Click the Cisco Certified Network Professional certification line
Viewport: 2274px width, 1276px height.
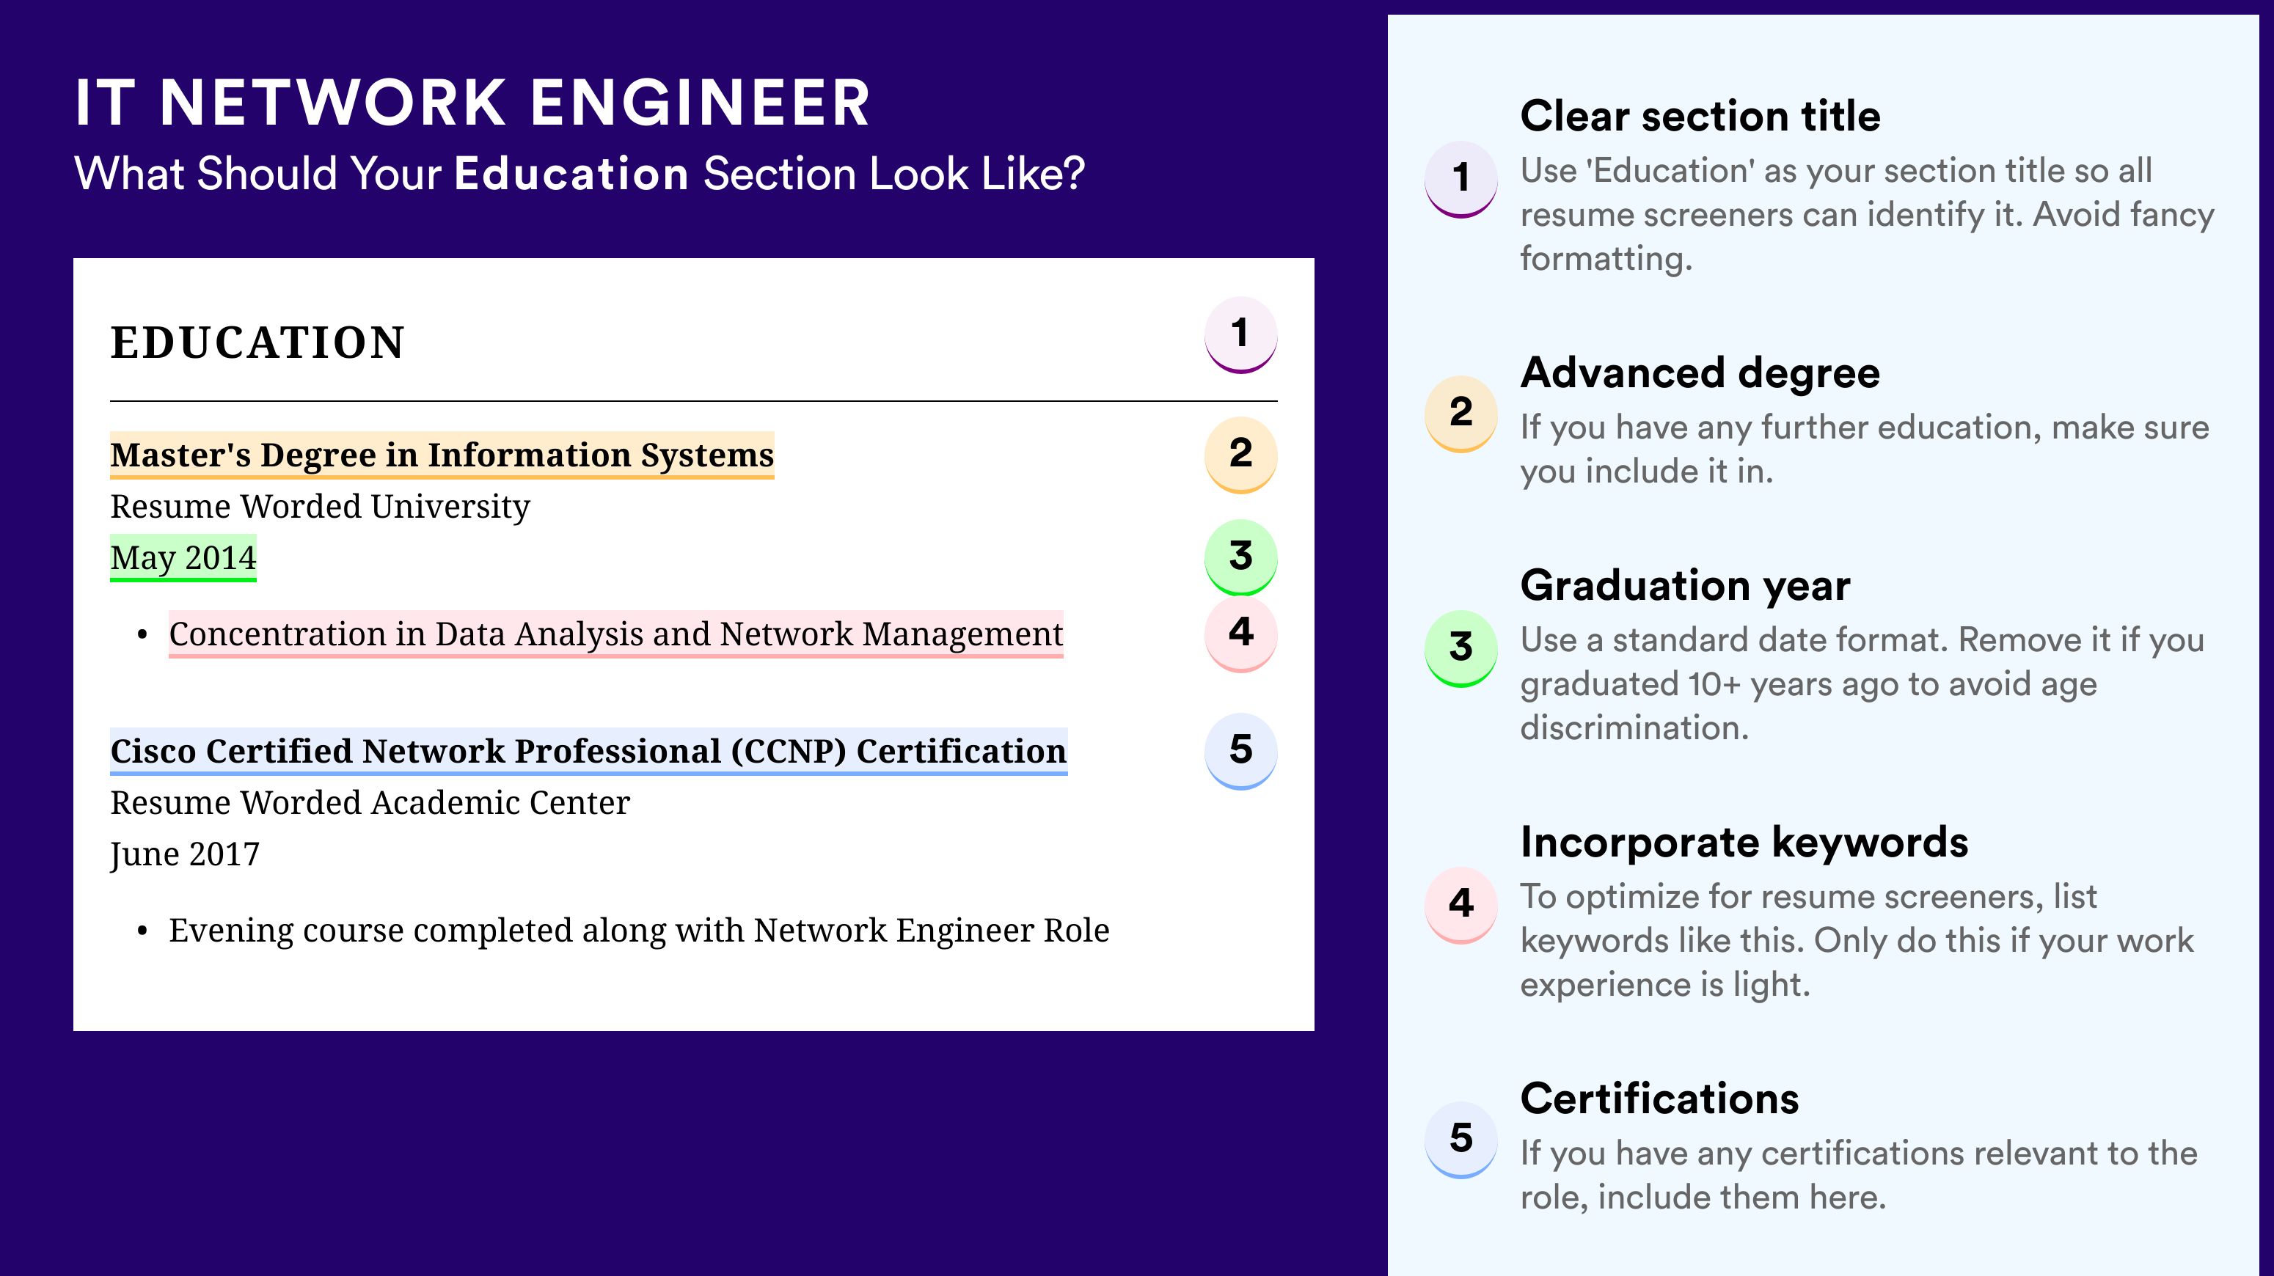(x=589, y=752)
